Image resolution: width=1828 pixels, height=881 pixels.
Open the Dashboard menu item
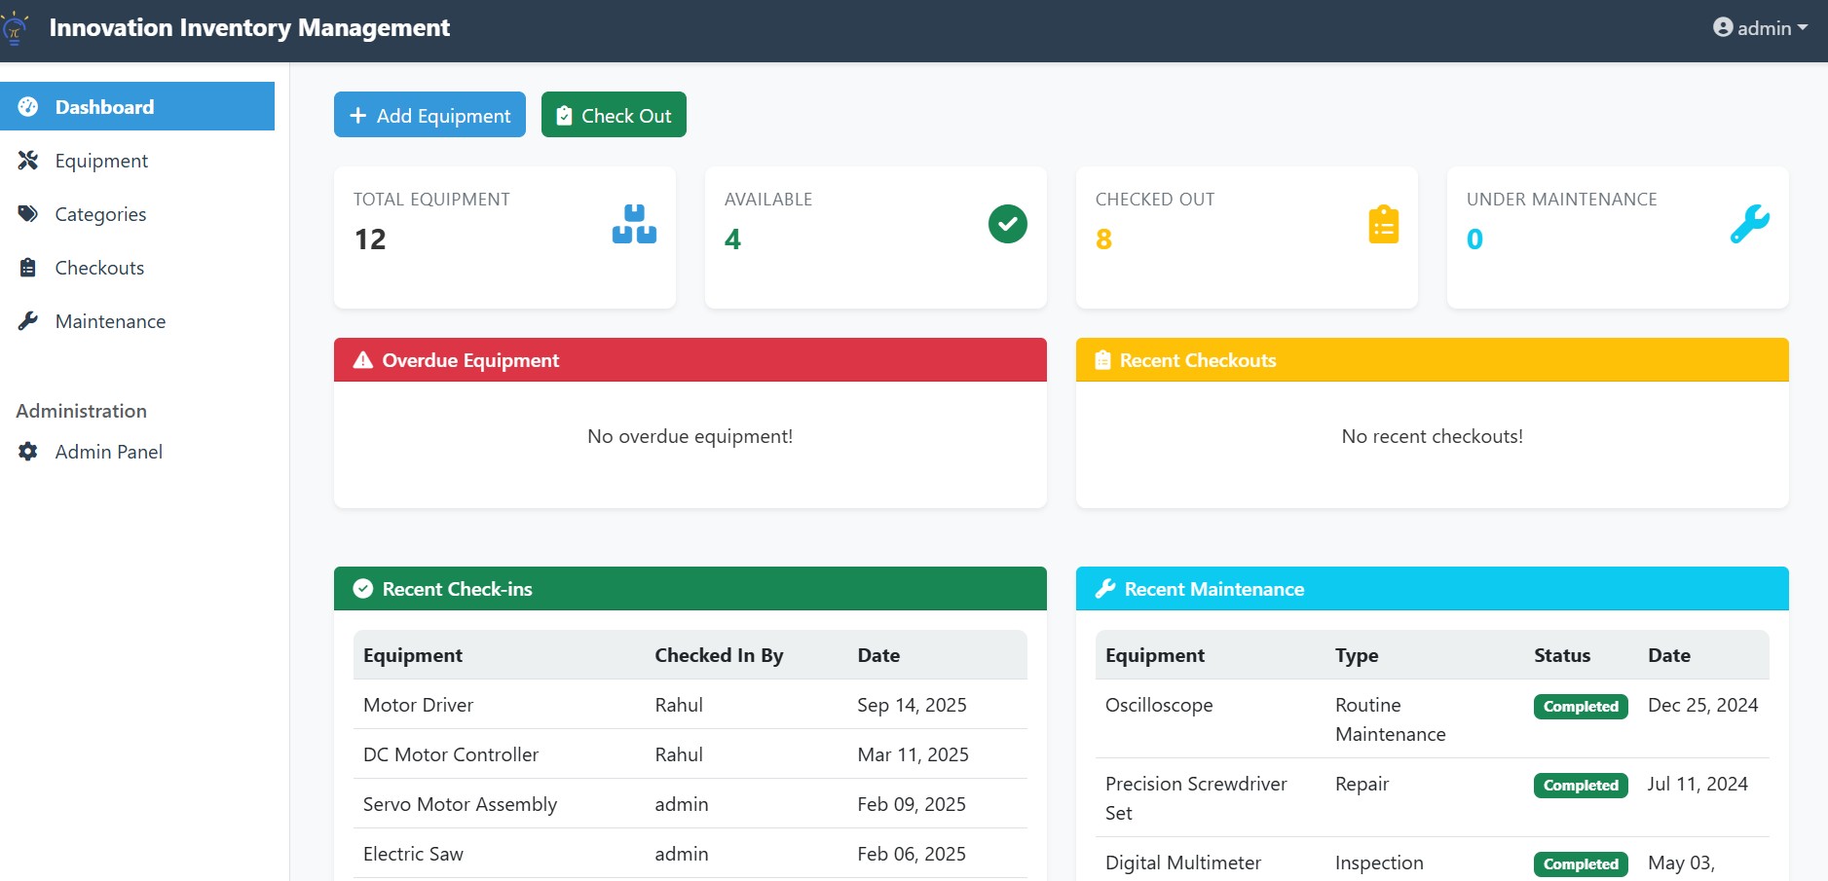(137, 106)
